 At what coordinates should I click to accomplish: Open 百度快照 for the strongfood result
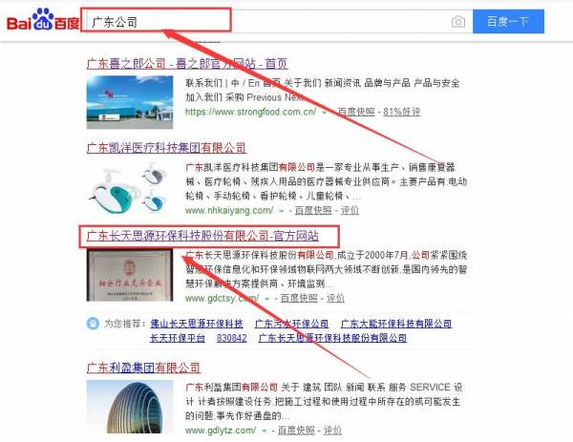tap(356, 112)
